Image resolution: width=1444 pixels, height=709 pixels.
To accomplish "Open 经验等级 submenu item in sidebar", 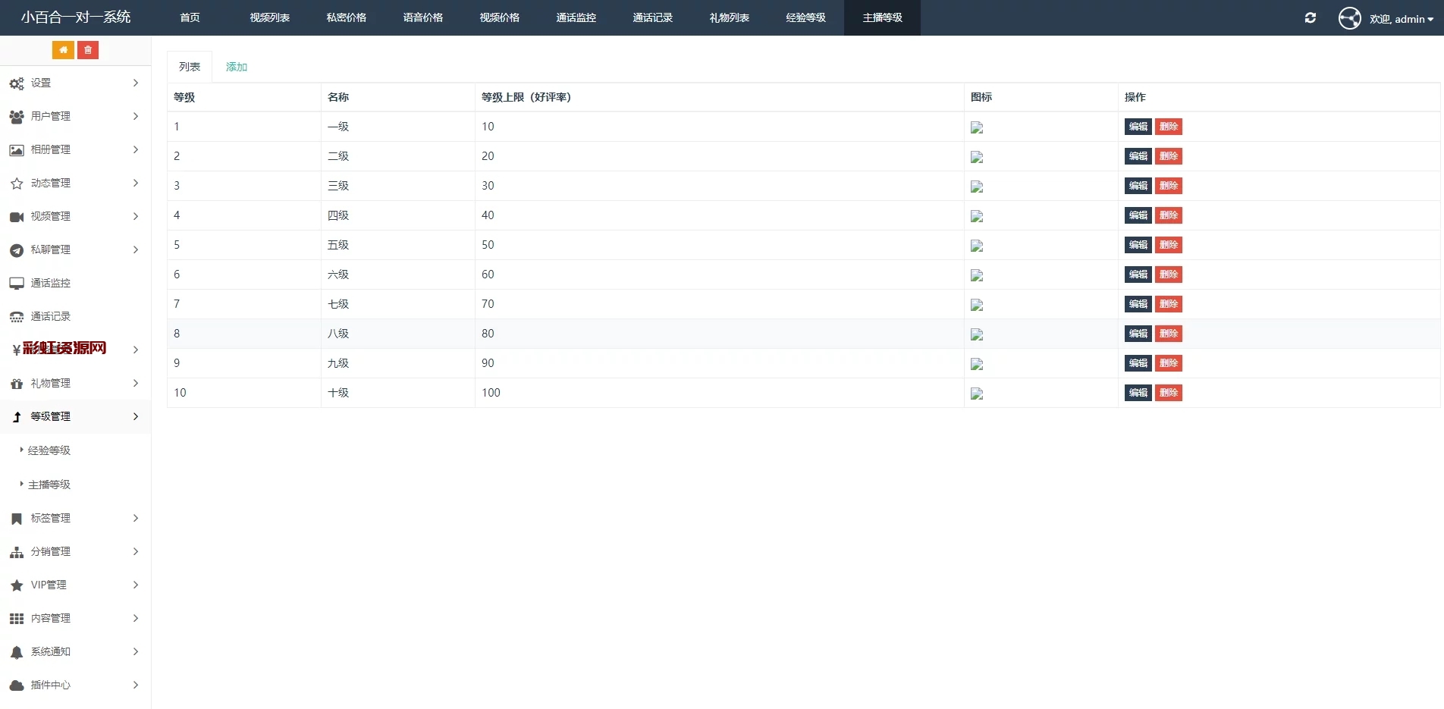I will 49,450.
